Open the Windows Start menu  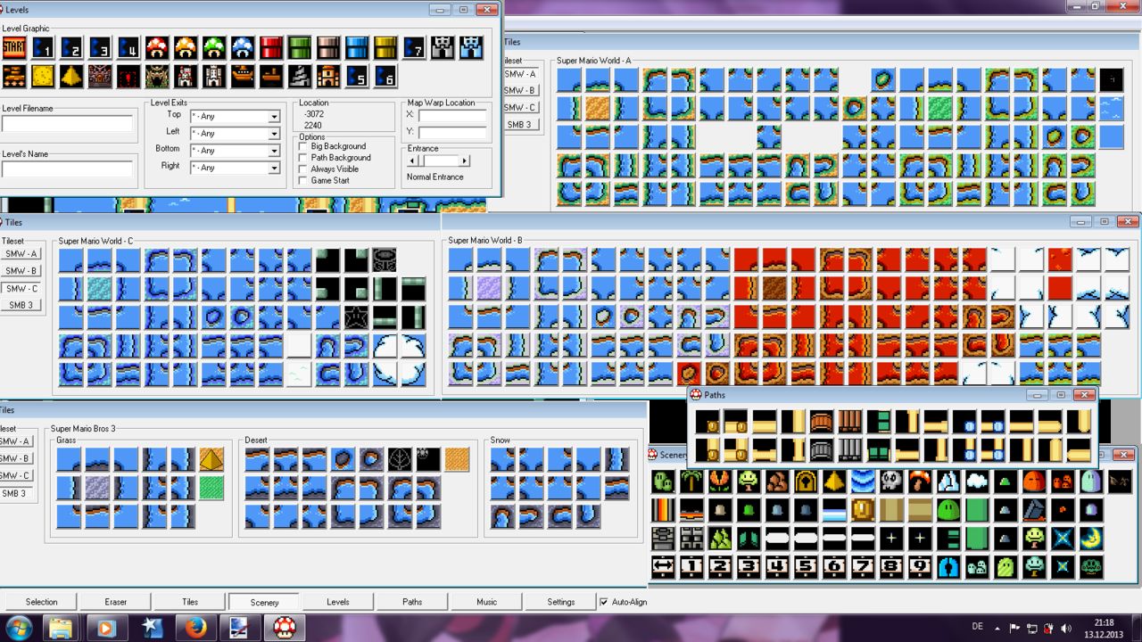[18, 628]
